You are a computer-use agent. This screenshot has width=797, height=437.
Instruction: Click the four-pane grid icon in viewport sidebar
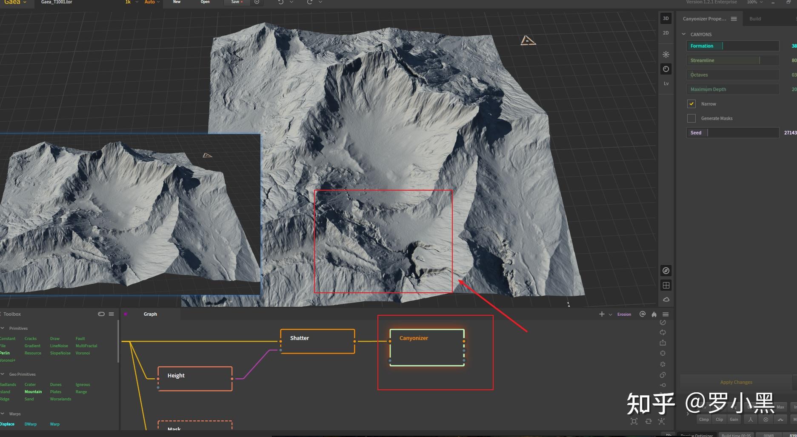(666, 285)
